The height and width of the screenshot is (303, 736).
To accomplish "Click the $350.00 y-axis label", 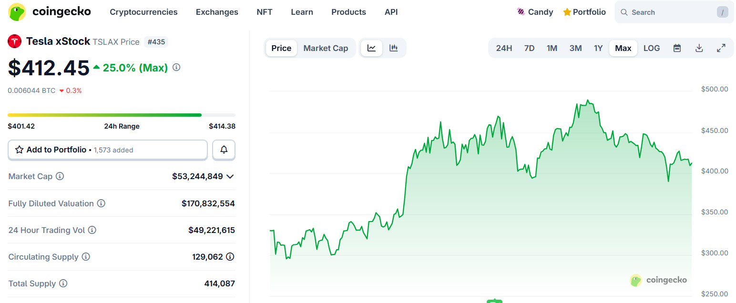I will click(x=715, y=212).
